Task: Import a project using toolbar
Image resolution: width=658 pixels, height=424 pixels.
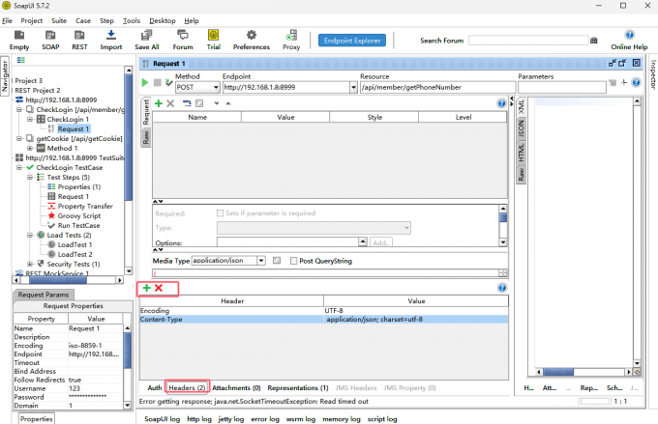Action: click(x=110, y=41)
